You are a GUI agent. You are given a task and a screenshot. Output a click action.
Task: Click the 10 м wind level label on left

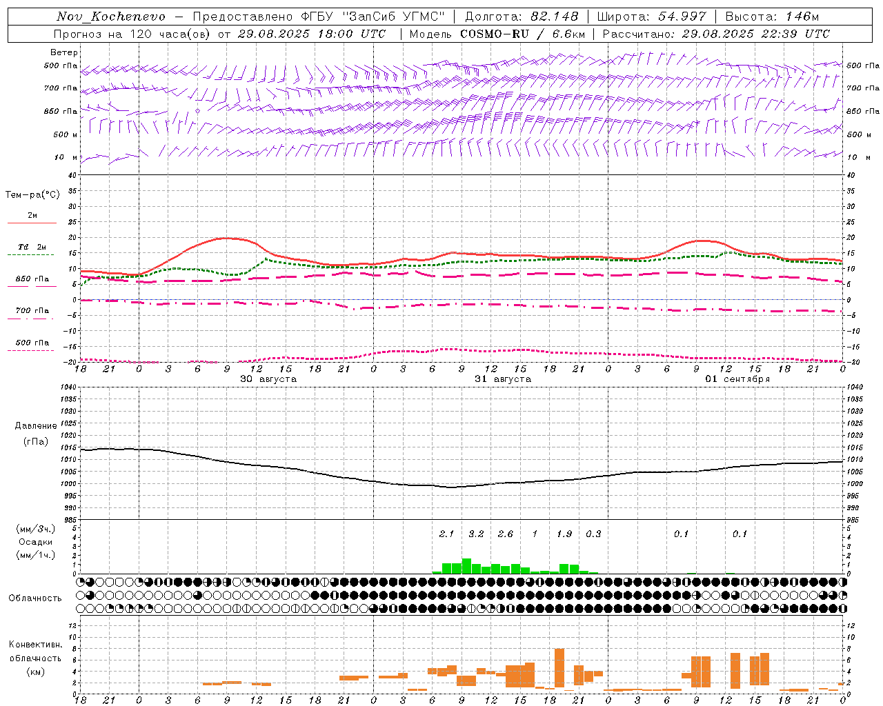click(66, 157)
